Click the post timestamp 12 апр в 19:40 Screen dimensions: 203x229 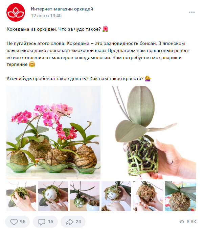click(46, 16)
